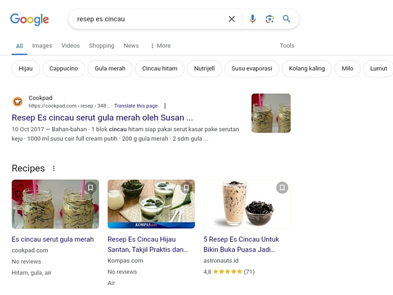Image resolution: width=393 pixels, height=295 pixels.
Task: Click the Google logo
Action: pos(29,19)
